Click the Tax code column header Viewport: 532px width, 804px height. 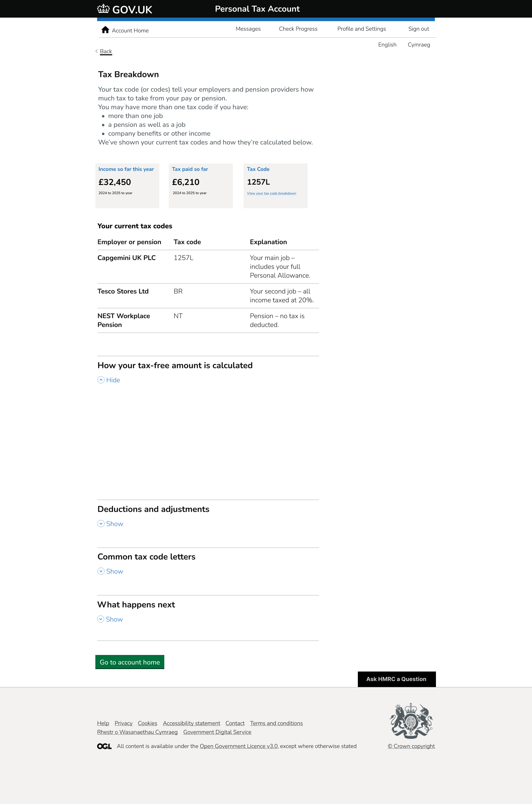(x=187, y=242)
